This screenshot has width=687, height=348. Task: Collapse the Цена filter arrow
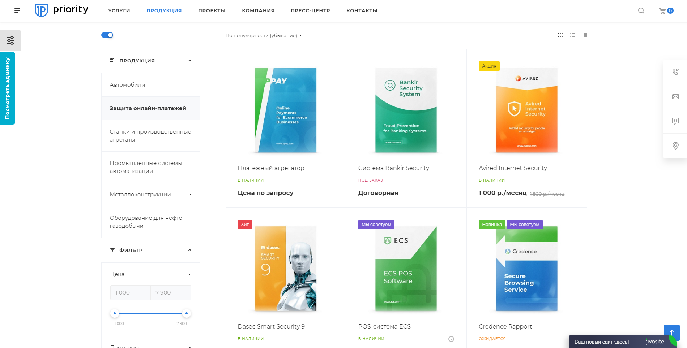(x=189, y=274)
